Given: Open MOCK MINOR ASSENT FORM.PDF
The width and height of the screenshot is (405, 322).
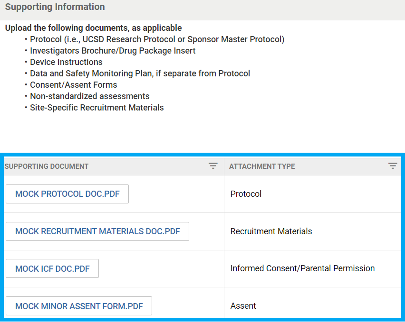Looking at the screenshot, I should click(x=79, y=306).
